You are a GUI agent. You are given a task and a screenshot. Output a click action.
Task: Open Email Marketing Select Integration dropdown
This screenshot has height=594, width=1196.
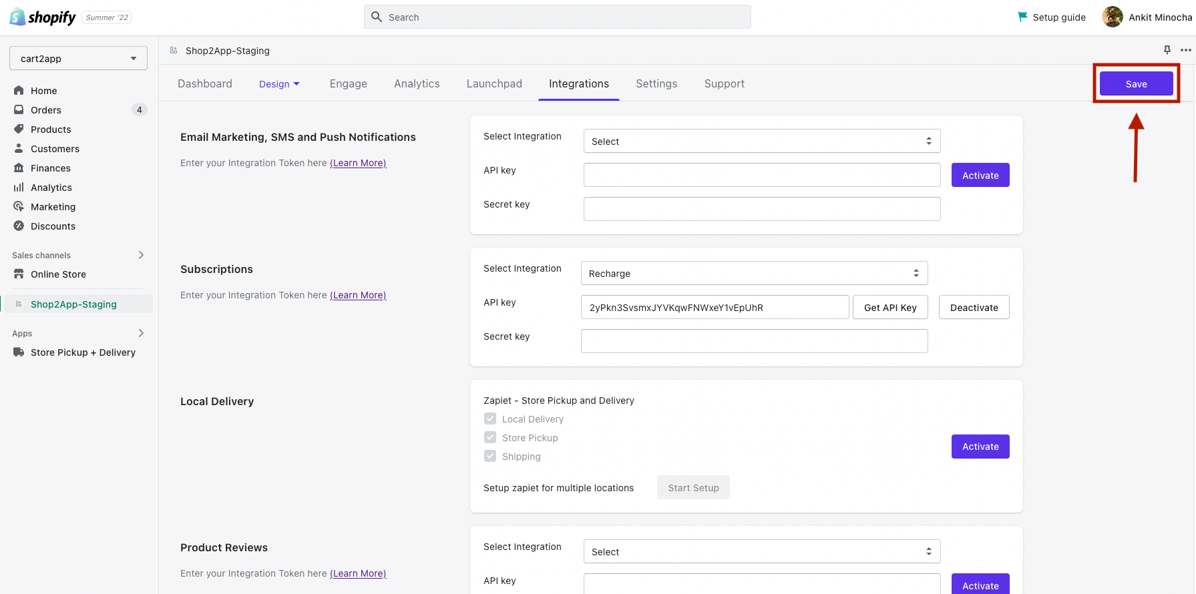tap(762, 141)
